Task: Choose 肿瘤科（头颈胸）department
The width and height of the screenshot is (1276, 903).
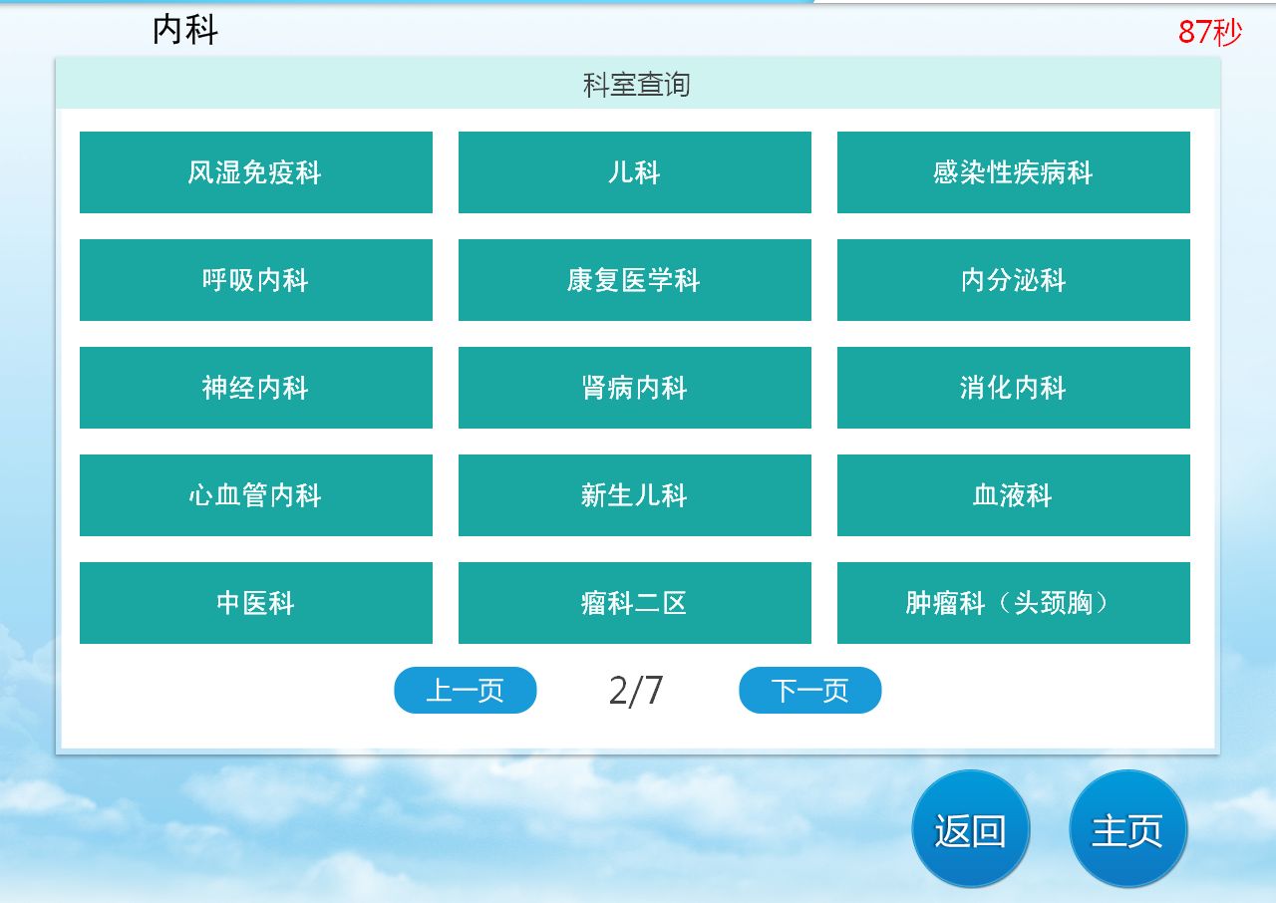Action: coord(1013,603)
